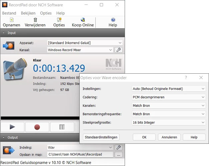Viewport: 209px width, 166px height.
Task: Open the Kanalen dropdown
Action: click(x=169, y=106)
